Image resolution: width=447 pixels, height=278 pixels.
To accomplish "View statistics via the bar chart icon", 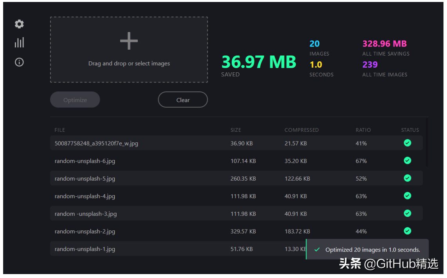I will [x=19, y=42].
